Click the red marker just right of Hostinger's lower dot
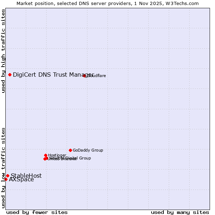215x215 pixels. click(47, 158)
